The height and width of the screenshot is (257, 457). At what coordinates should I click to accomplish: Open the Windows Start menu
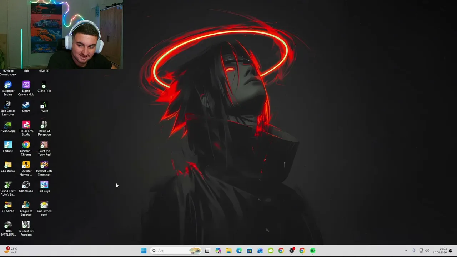click(x=144, y=251)
